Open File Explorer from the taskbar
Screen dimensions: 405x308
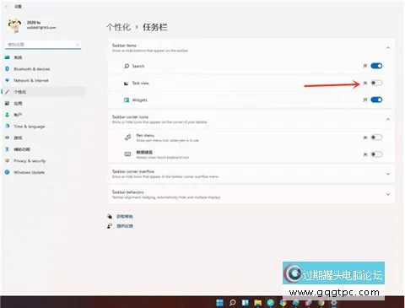(x=257, y=302)
